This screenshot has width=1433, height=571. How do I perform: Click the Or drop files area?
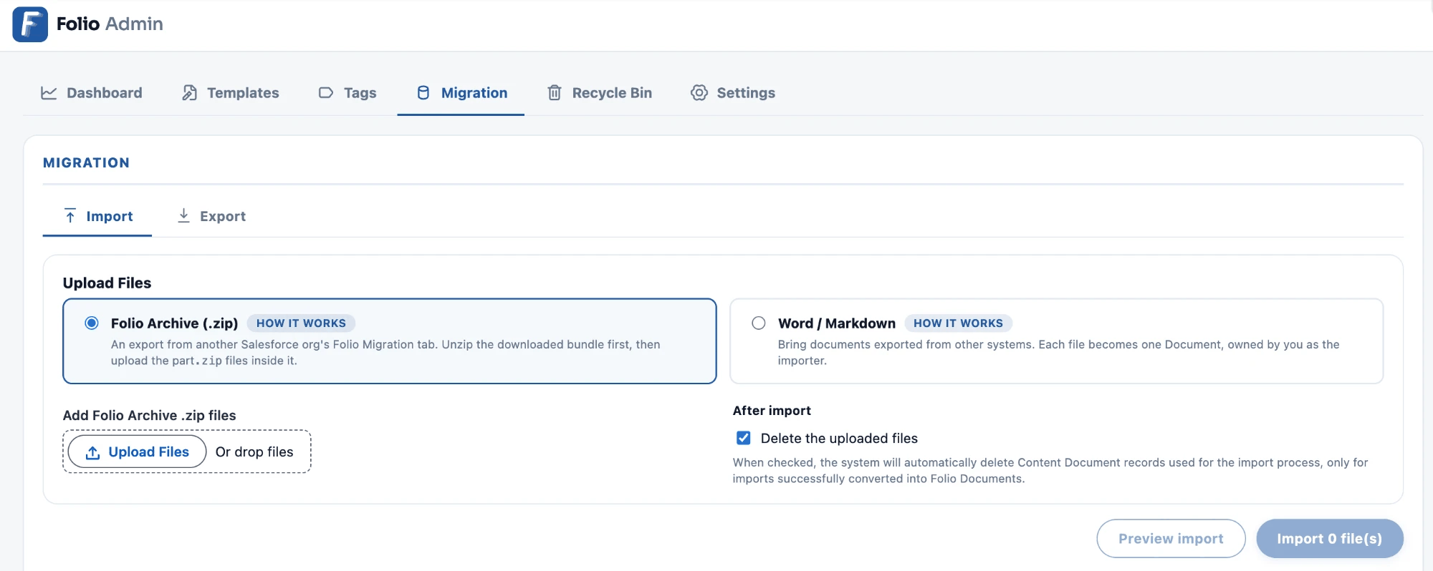tap(254, 452)
